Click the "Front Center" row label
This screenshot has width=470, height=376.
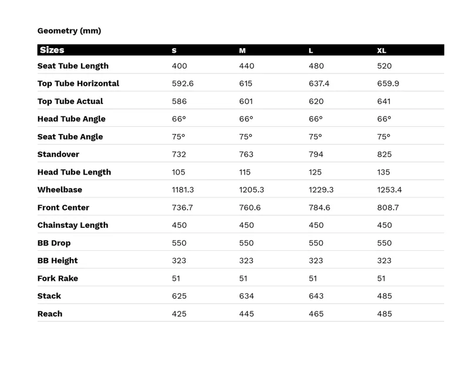[63, 207]
